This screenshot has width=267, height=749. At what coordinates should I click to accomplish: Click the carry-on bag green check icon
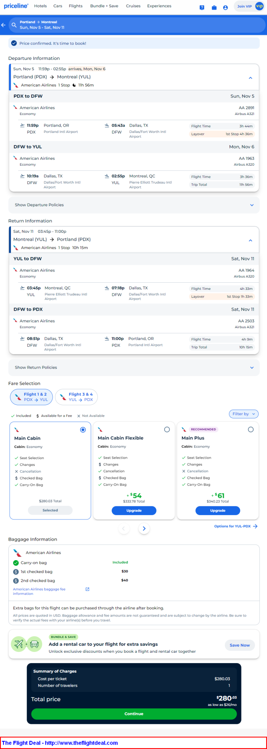coord(16,563)
